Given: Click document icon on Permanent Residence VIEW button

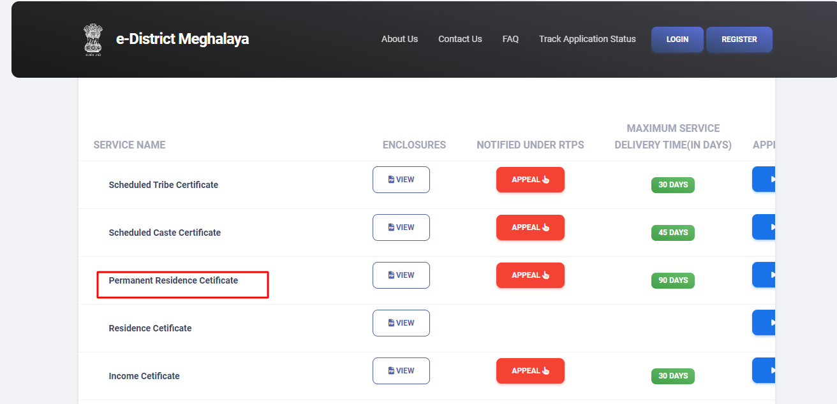Looking at the screenshot, I should pyautogui.click(x=390, y=275).
